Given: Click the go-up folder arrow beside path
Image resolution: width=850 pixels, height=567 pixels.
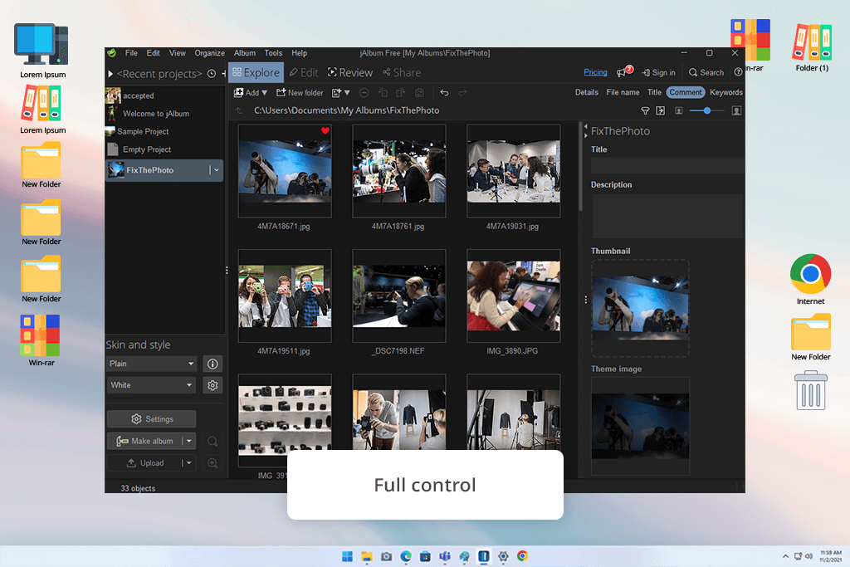Looking at the screenshot, I should tap(238, 110).
